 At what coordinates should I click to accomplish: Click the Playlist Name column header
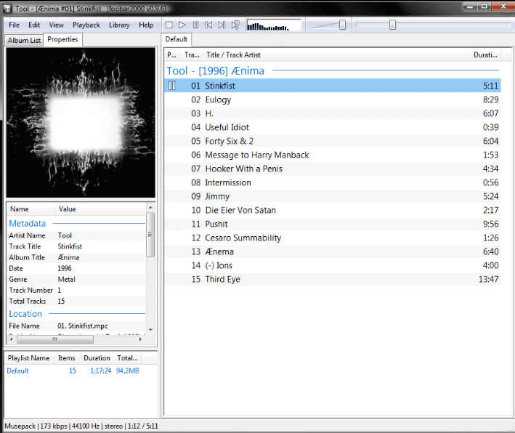[x=28, y=358]
